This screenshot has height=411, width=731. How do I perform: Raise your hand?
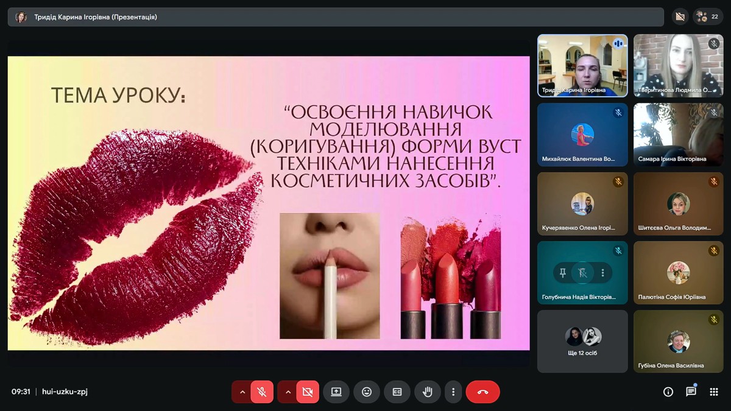click(428, 392)
